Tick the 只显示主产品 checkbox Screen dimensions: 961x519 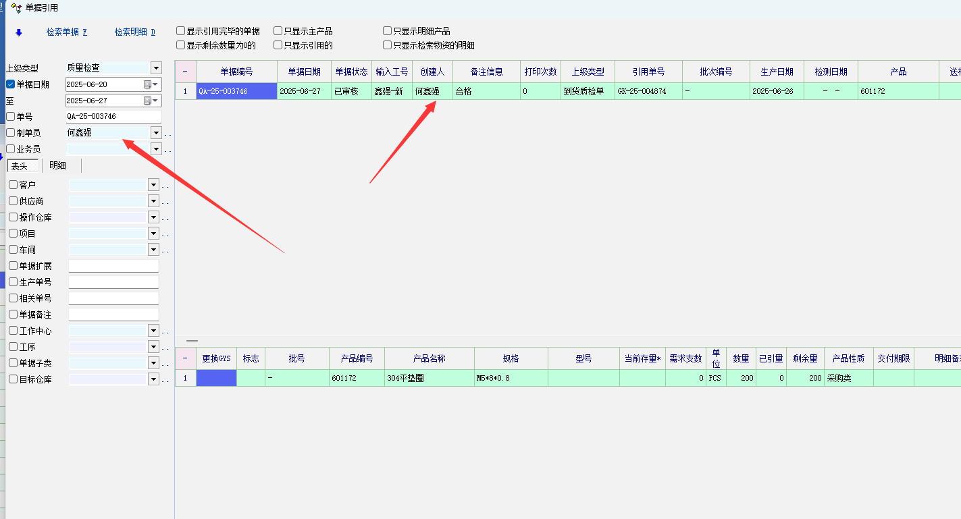click(x=278, y=31)
